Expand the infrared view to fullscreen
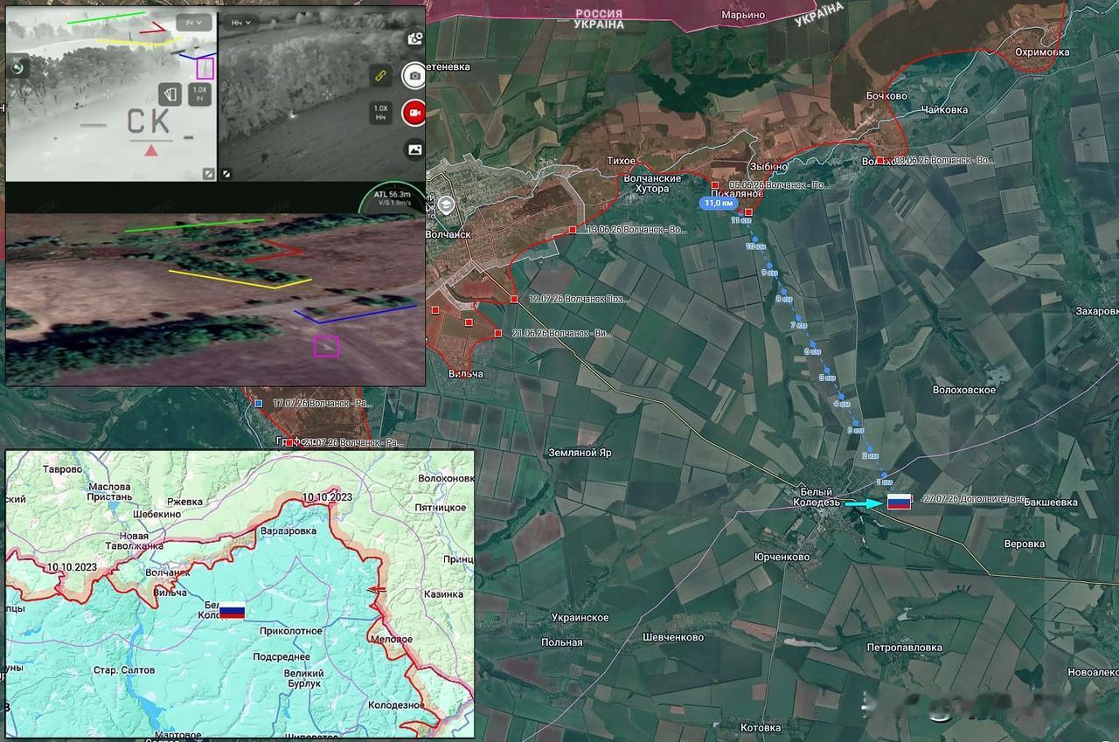 pyautogui.click(x=208, y=173)
